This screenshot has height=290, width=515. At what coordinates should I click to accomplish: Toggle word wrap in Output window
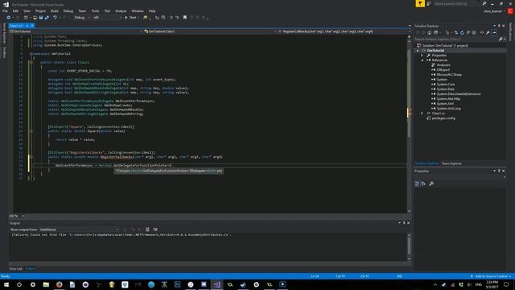click(x=155, y=230)
